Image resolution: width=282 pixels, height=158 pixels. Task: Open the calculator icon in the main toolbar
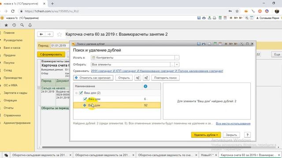coord(220,18)
